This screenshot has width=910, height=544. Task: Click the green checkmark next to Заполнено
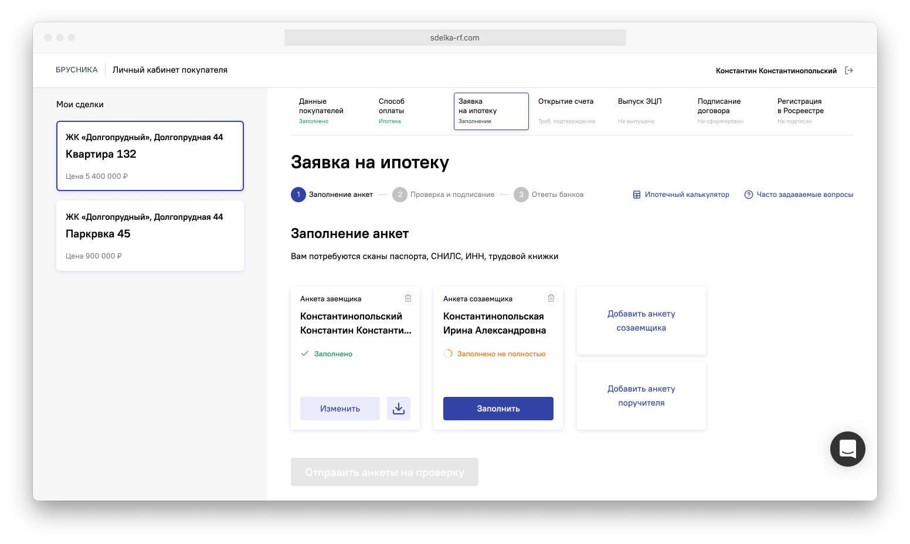305,353
